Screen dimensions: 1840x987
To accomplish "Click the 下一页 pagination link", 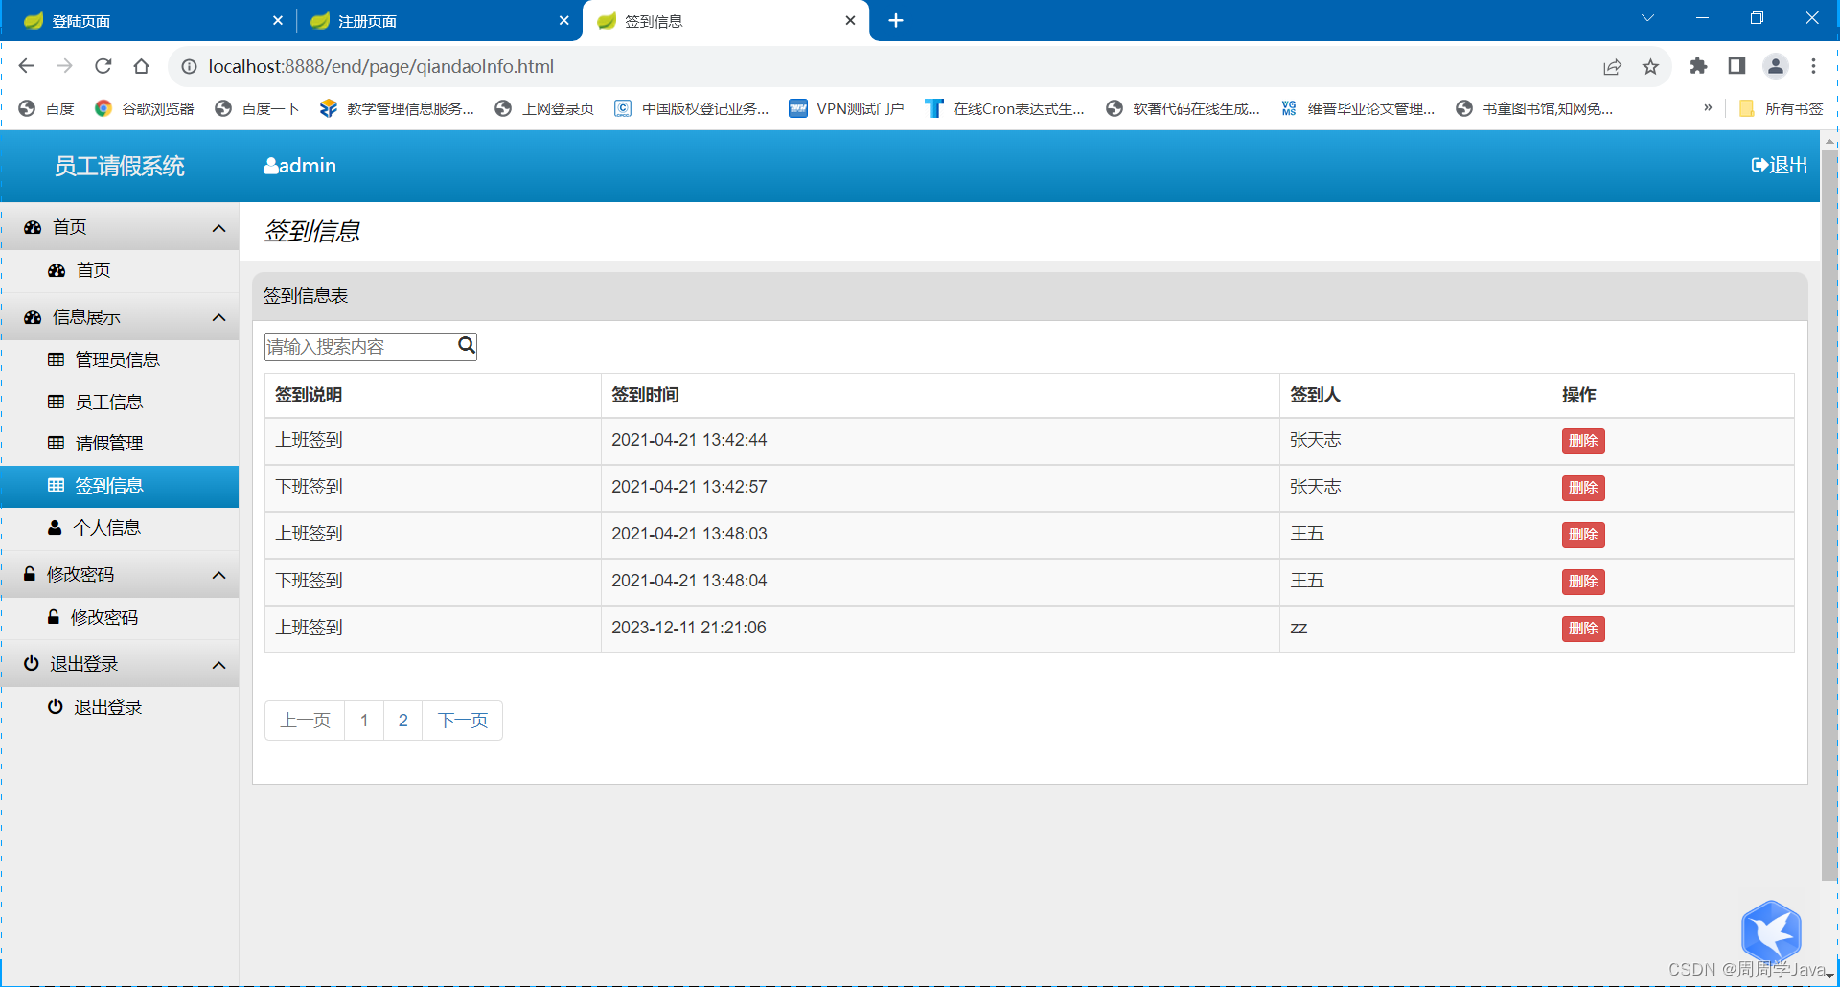I will tap(462, 720).
